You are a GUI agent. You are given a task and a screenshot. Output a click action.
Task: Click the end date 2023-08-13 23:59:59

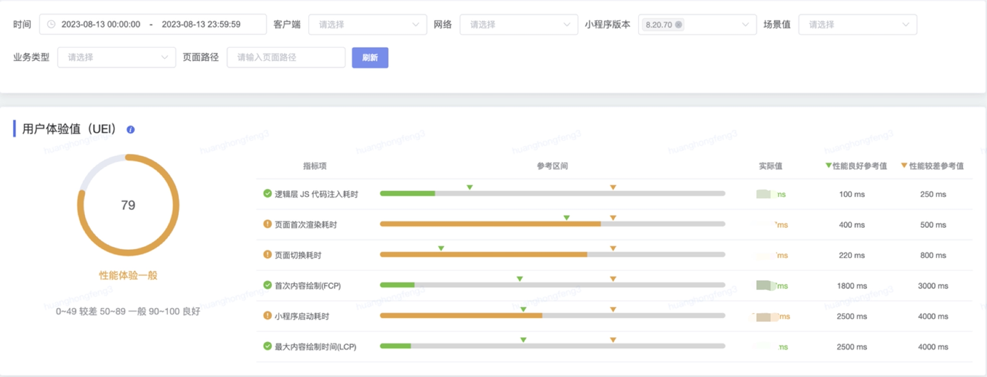(201, 25)
